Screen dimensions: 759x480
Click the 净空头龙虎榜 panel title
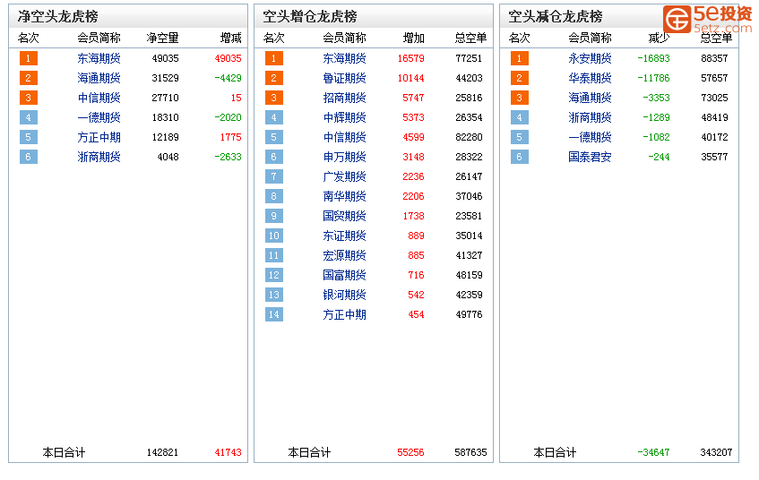coord(58,16)
